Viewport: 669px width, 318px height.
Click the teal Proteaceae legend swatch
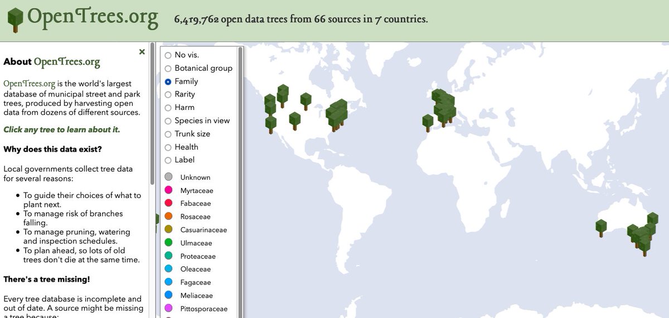(169, 256)
